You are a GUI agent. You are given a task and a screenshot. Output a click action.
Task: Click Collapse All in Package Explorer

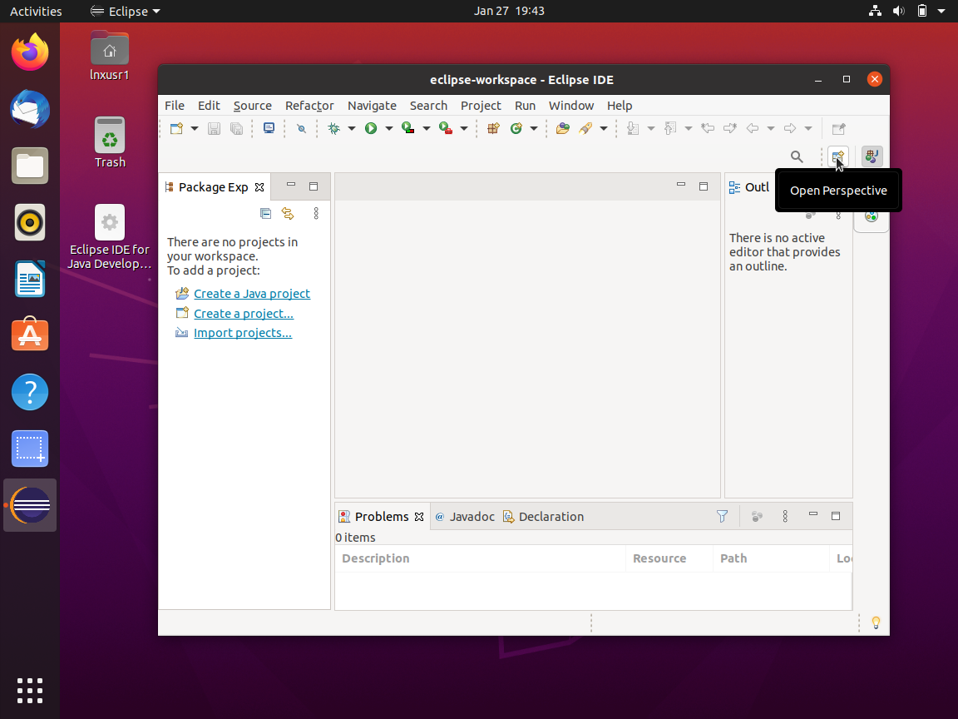265,214
